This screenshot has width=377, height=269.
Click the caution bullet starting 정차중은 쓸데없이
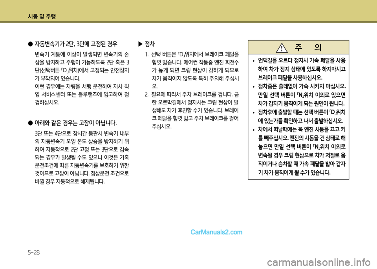point(300,95)
